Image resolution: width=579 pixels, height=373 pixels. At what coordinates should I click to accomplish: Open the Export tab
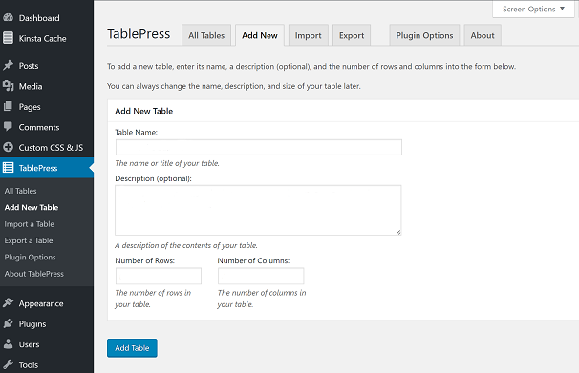pos(352,35)
